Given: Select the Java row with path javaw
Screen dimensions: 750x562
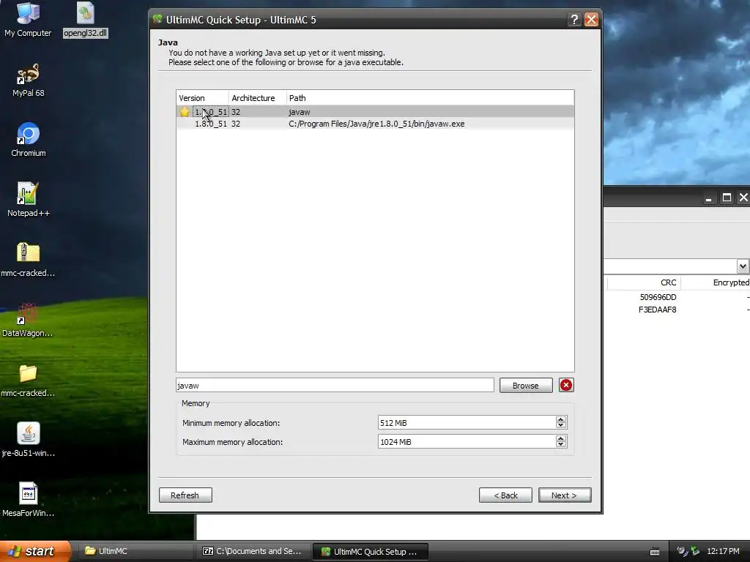Looking at the screenshot, I should point(375,112).
